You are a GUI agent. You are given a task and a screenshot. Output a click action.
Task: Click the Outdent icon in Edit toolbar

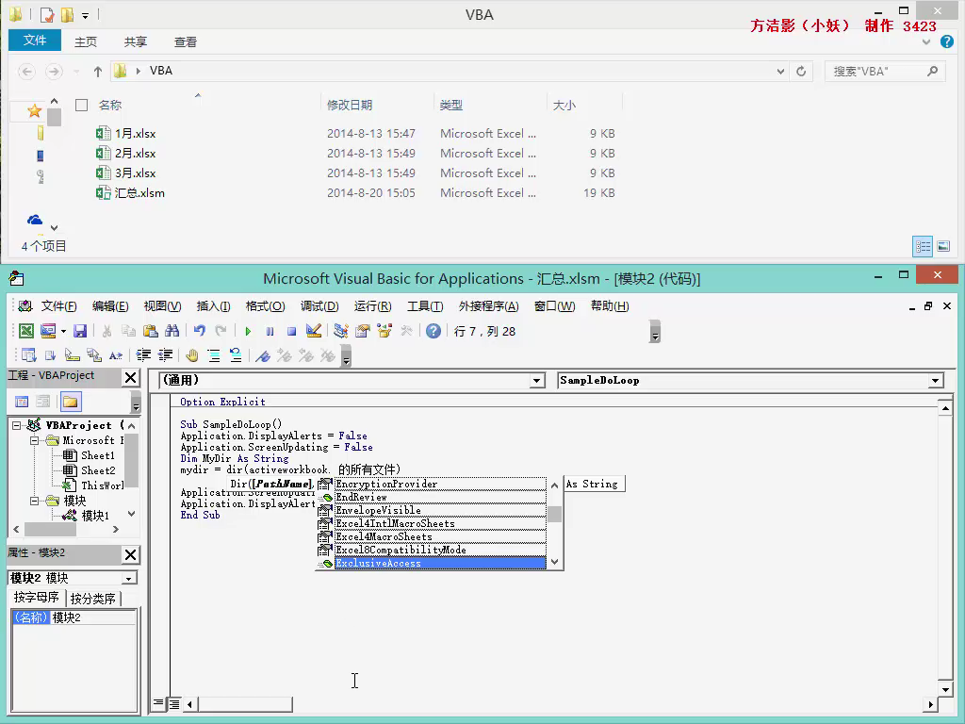click(x=165, y=355)
